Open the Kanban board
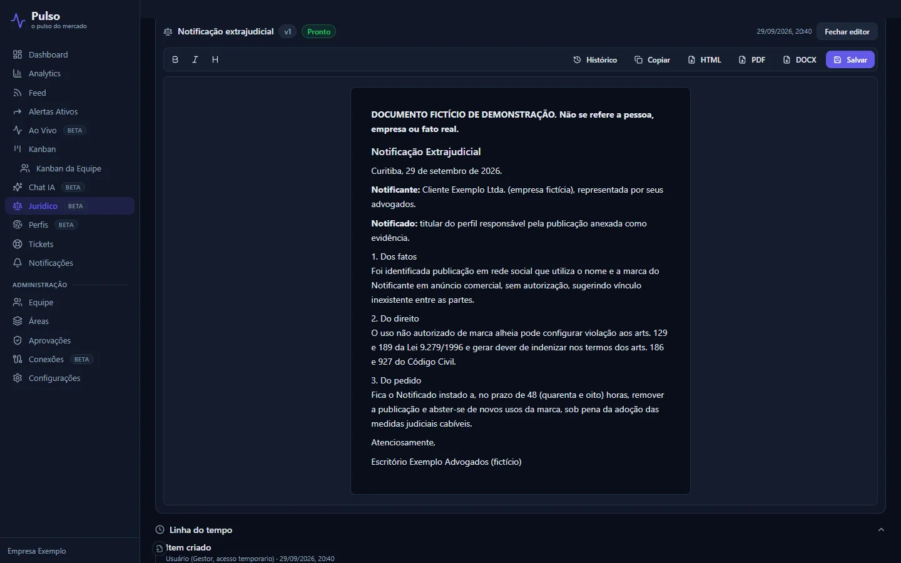Viewport: 901px width, 563px height. [x=69, y=149]
